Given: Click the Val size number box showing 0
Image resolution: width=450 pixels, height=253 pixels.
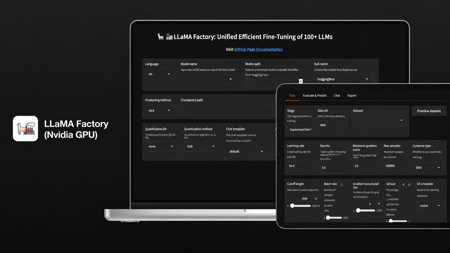Looking at the screenshot, I should click(x=403, y=185).
